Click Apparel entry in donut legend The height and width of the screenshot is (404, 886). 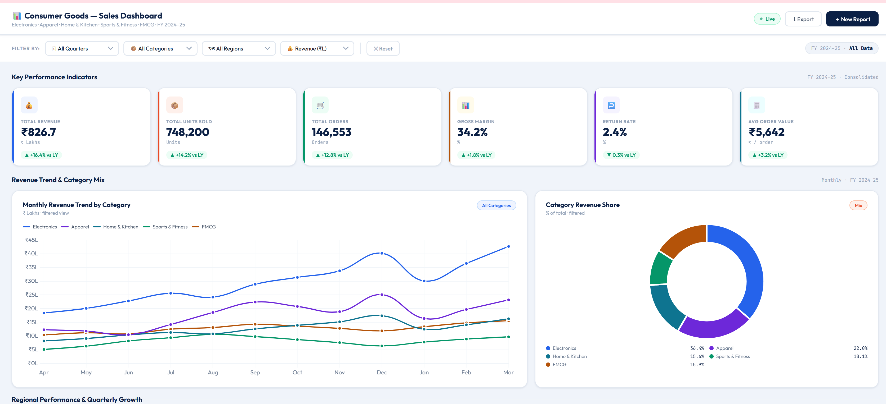[788, 348]
